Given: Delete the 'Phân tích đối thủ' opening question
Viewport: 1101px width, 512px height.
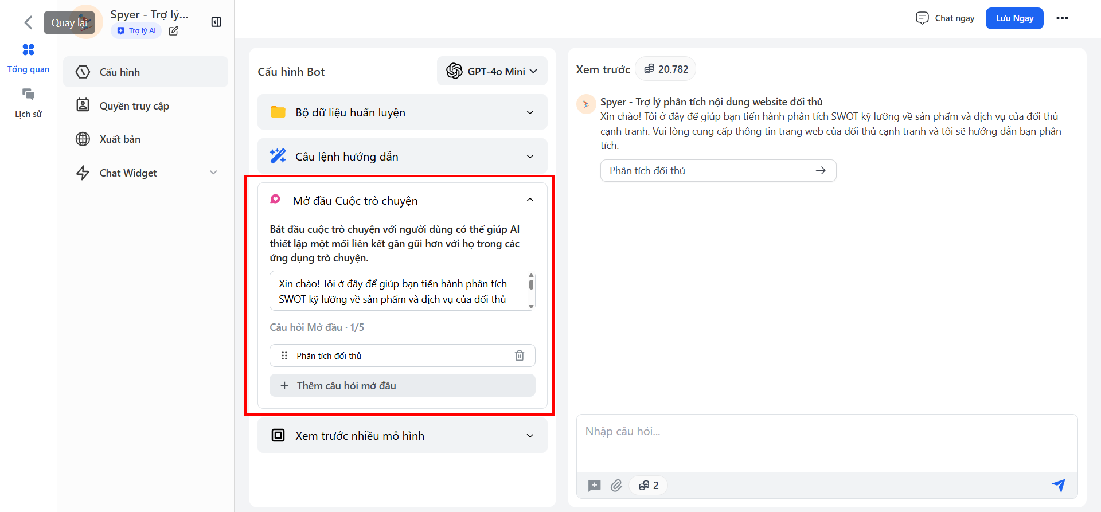Looking at the screenshot, I should point(519,355).
